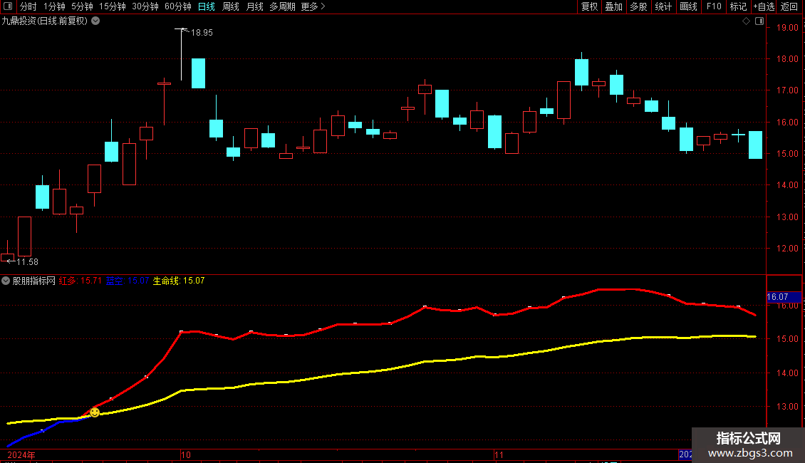Screen dimensions: 805x463
Task: Select the 15分钟 period
Action: point(113,6)
